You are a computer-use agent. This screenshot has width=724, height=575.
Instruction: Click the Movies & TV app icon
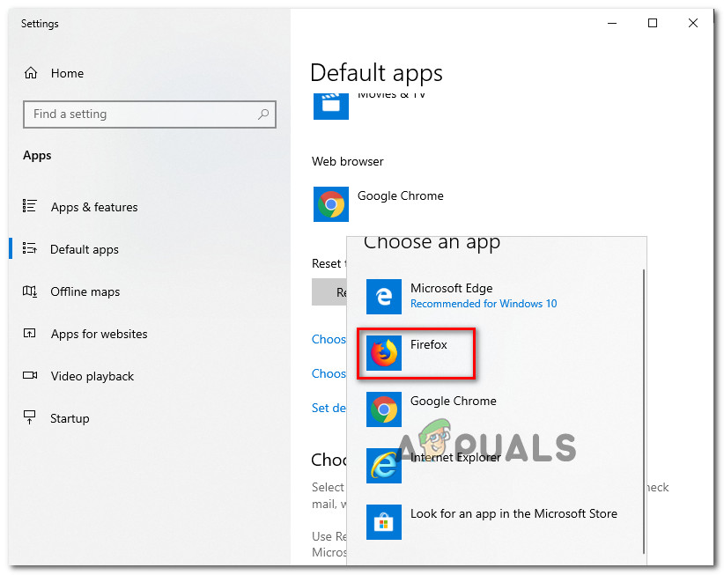[x=331, y=107]
